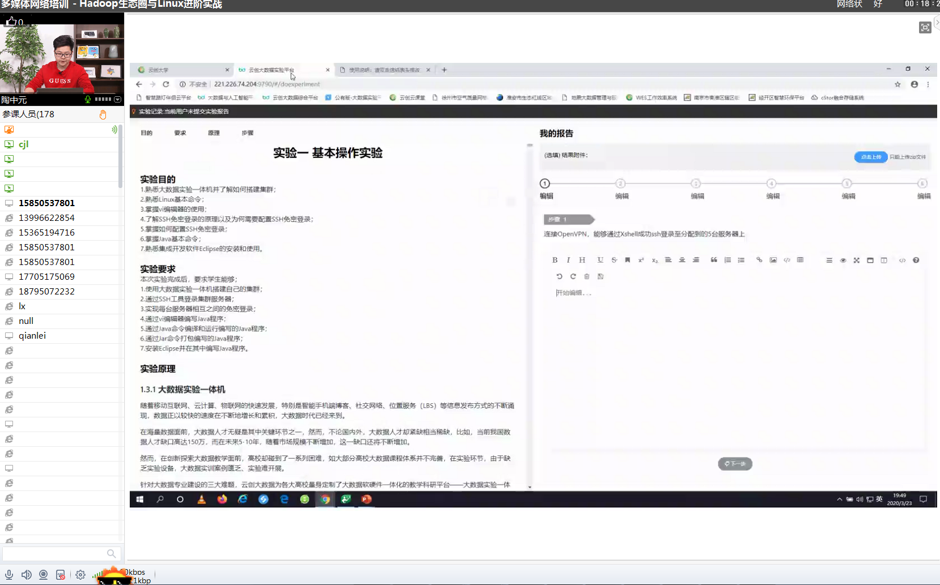Toggle editor preview eye icon
This screenshot has height=585, width=940.
click(x=843, y=261)
